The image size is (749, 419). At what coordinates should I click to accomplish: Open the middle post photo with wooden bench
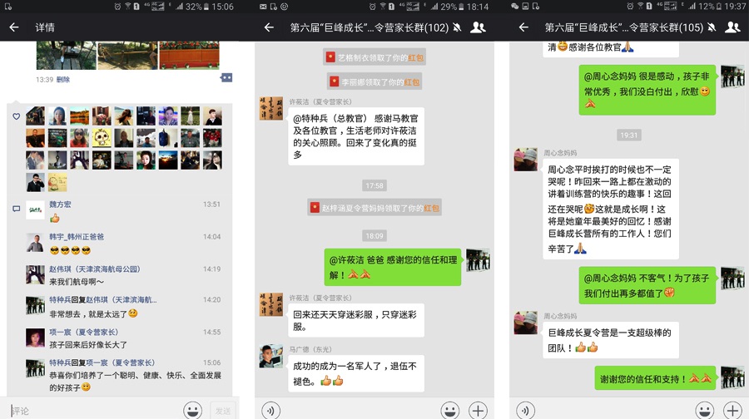click(127, 55)
